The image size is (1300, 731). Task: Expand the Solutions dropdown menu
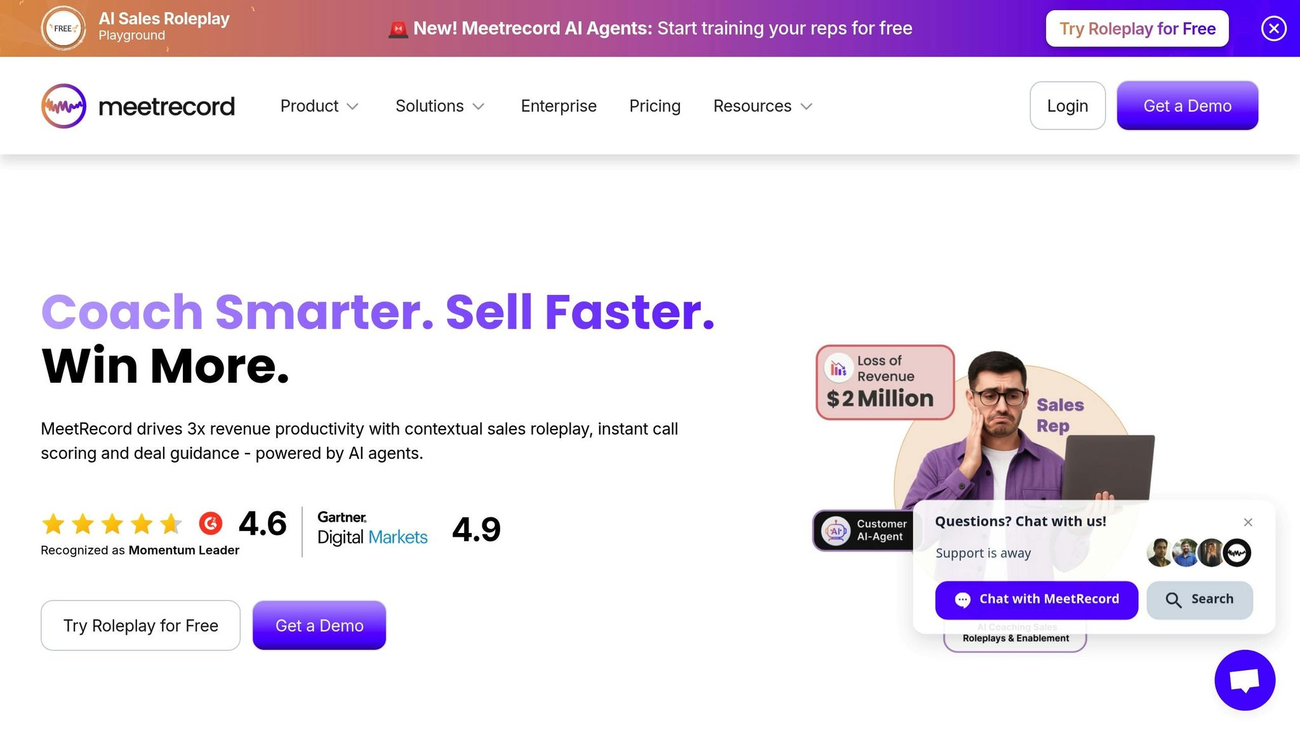tap(440, 106)
